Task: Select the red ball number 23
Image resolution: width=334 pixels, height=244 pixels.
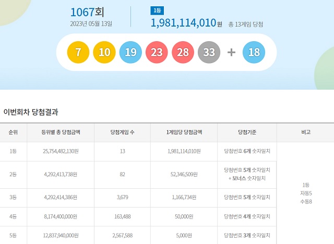Action: click(x=157, y=52)
